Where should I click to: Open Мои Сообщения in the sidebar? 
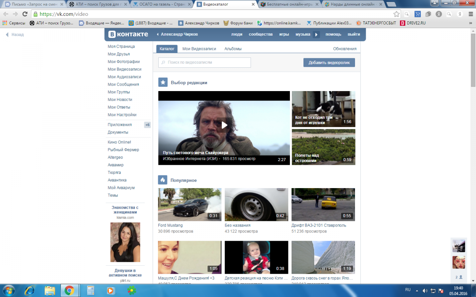(x=123, y=84)
